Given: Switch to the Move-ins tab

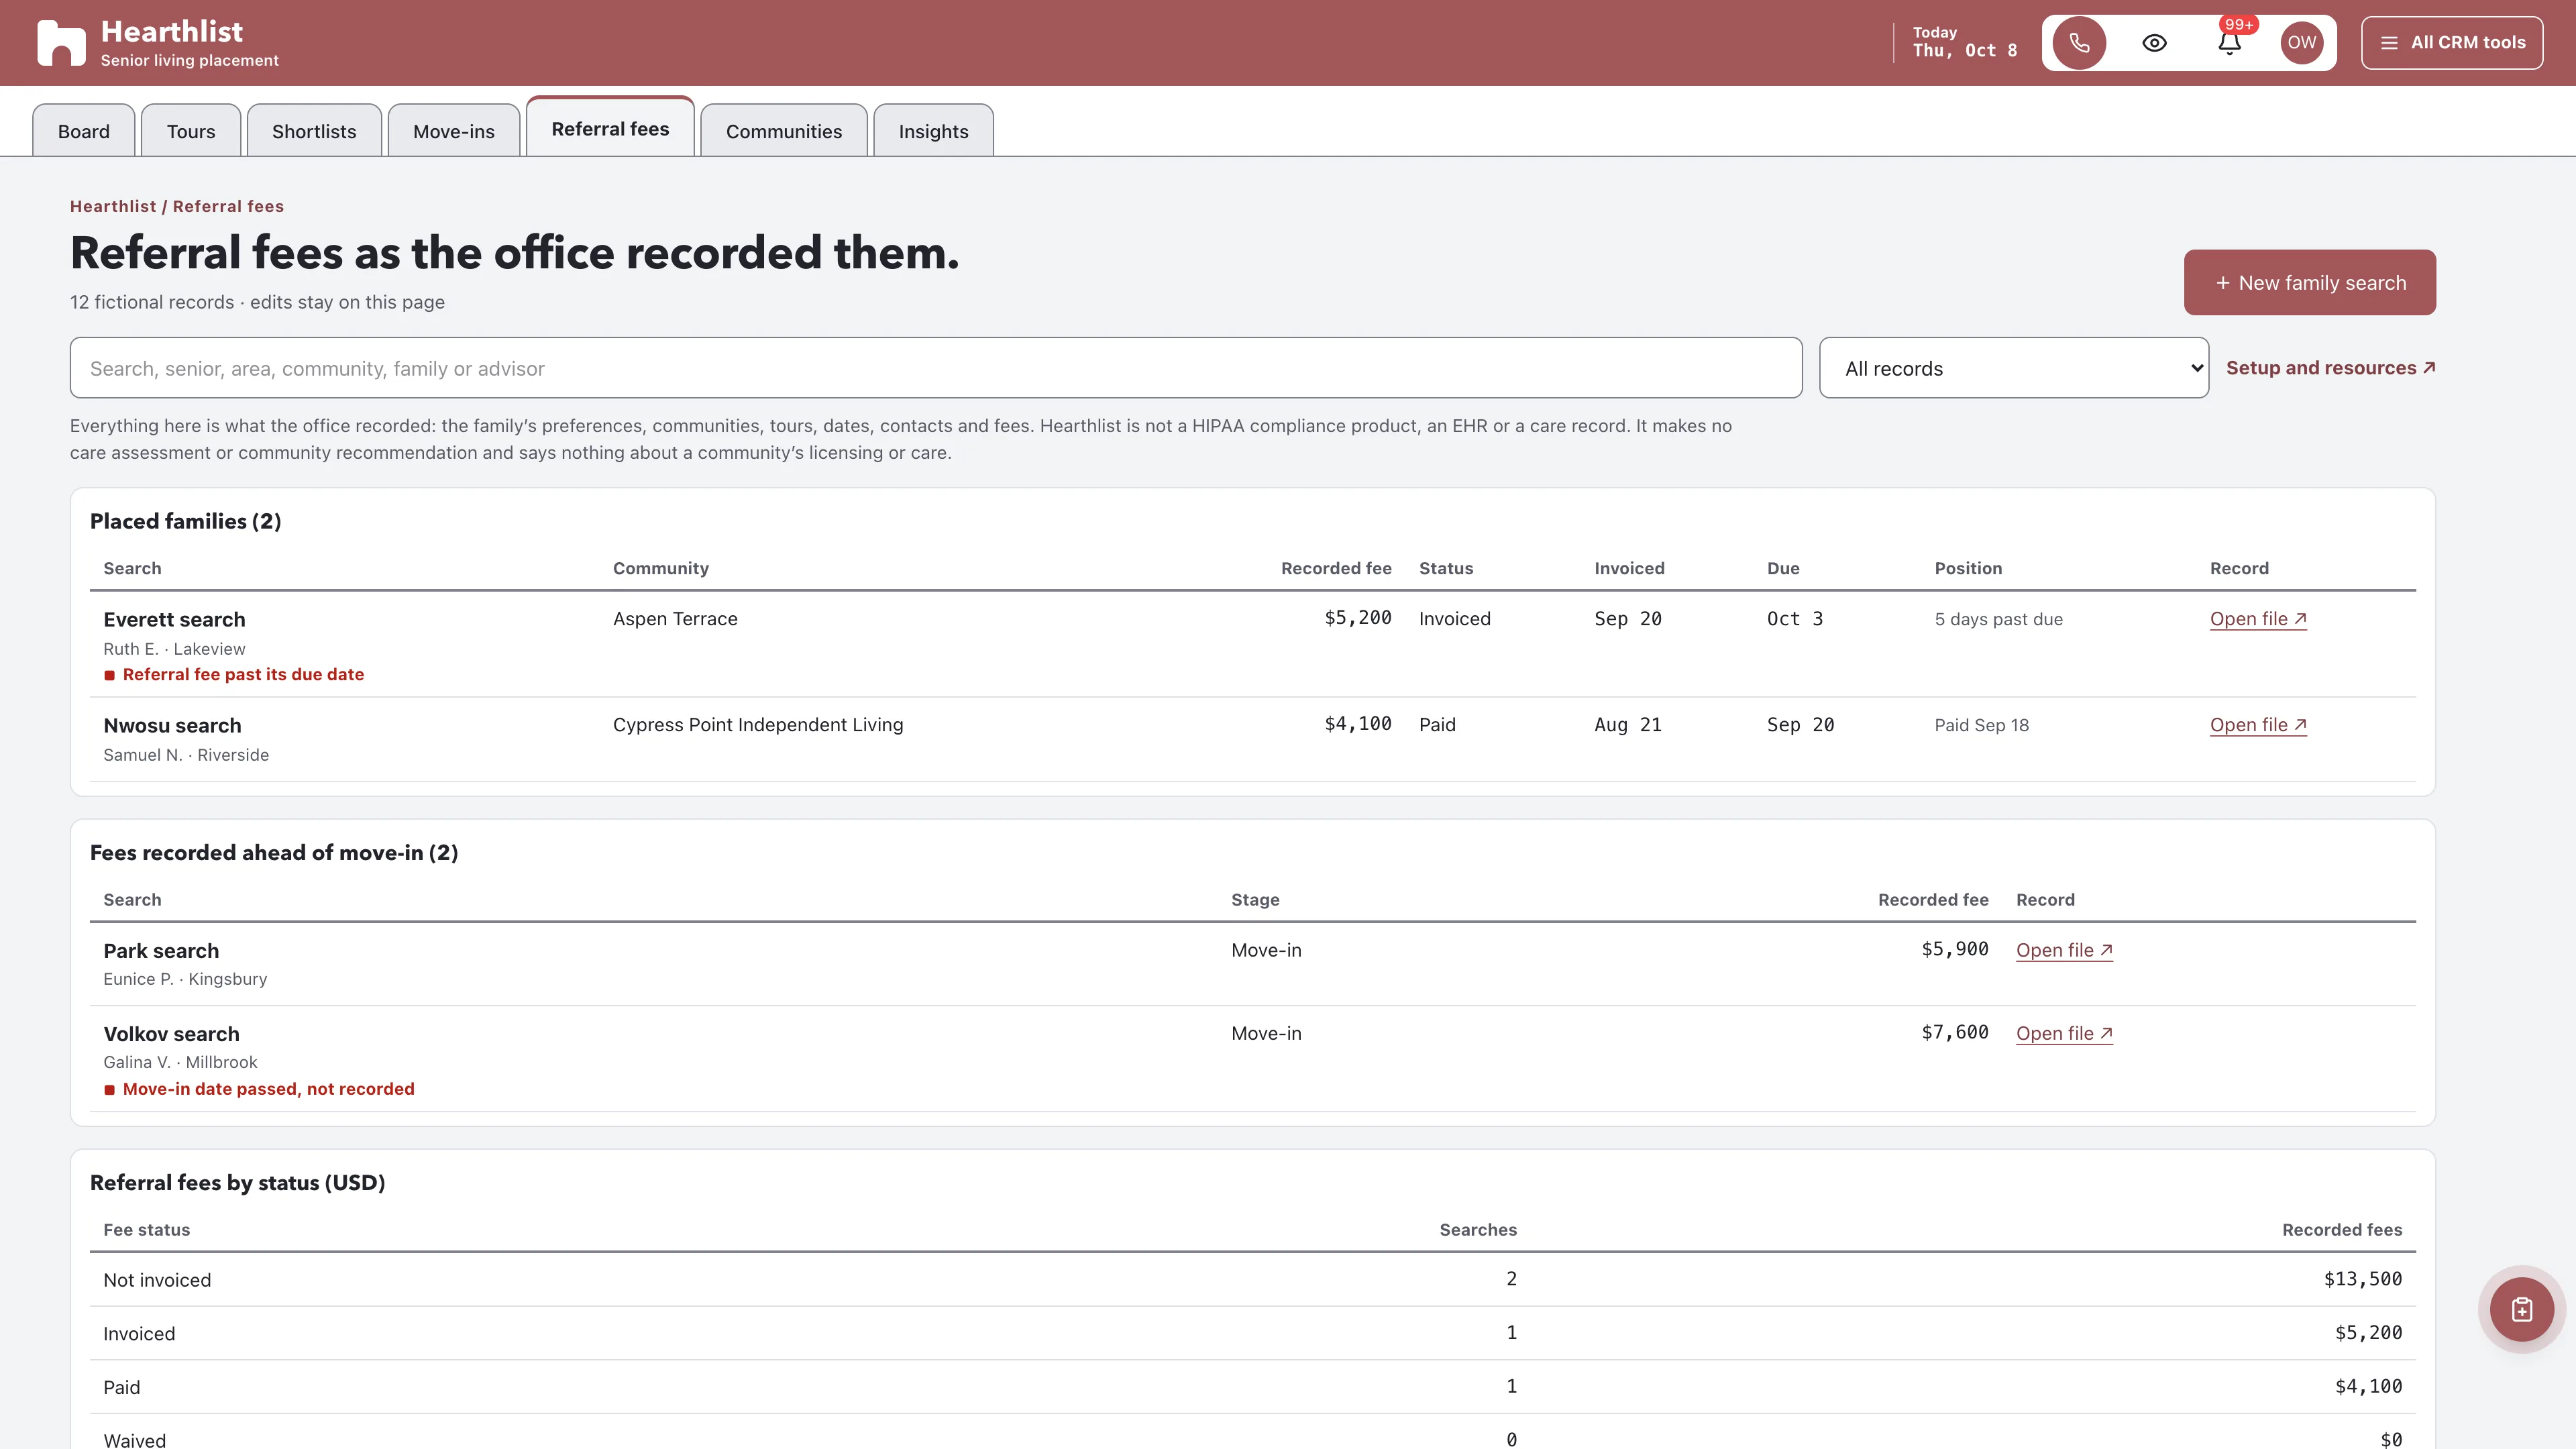Looking at the screenshot, I should tap(454, 131).
